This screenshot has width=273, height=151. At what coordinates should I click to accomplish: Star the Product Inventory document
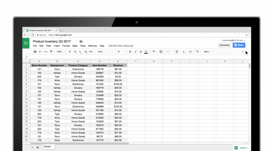click(x=76, y=41)
